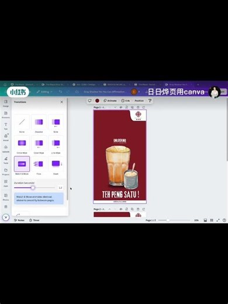Select the Slide transition
Screen dimensions: 228x304
56,124
